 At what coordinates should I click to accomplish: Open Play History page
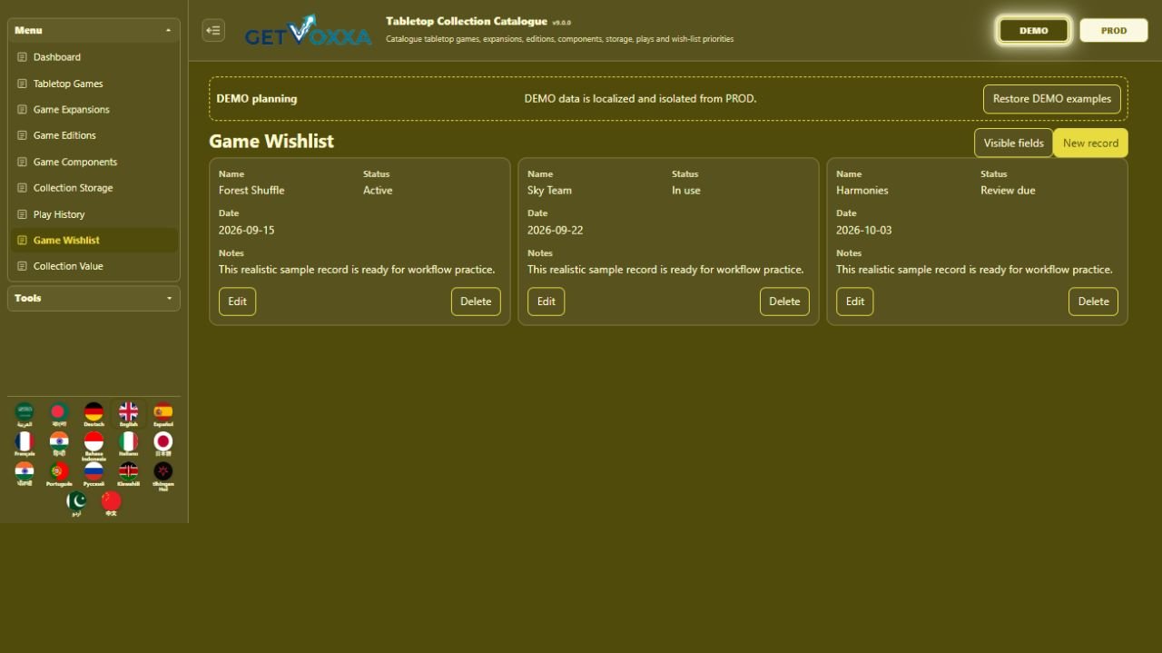tap(94, 214)
